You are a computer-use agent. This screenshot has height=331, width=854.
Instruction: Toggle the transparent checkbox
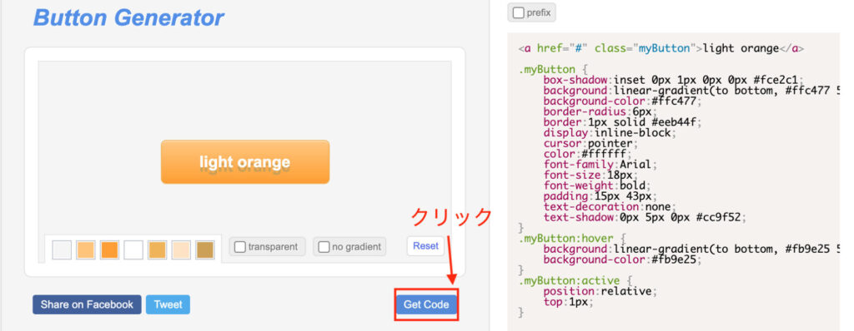[239, 247]
